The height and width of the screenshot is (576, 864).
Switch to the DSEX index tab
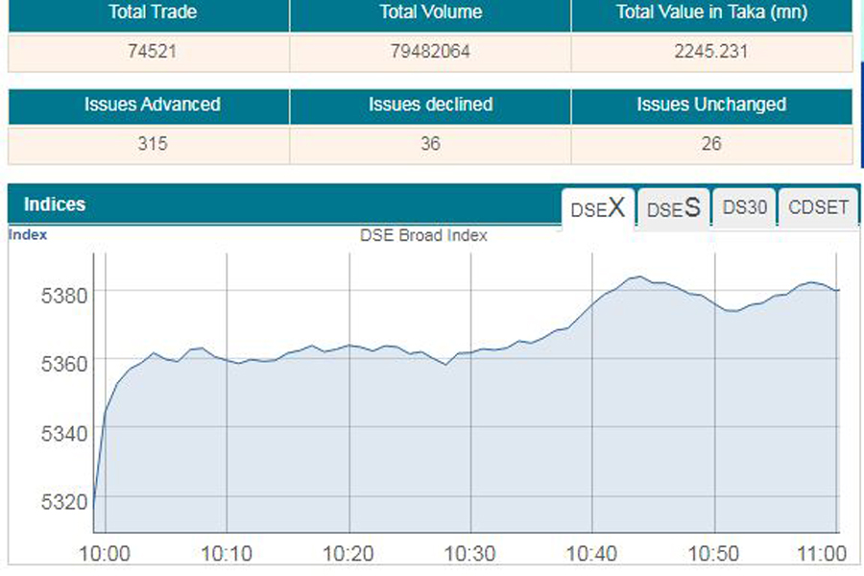click(597, 207)
